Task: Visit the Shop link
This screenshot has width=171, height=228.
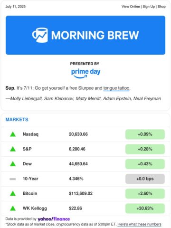Action: [x=161, y=7]
